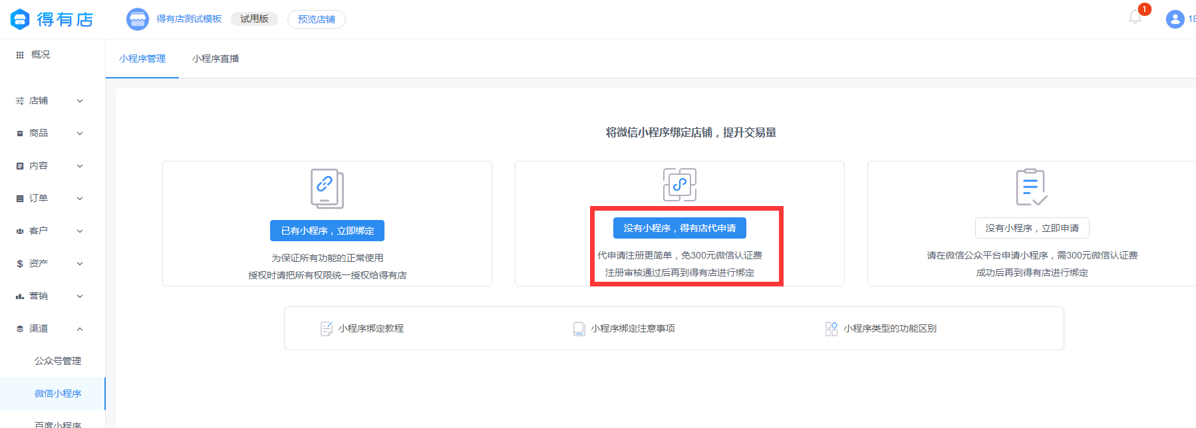This screenshot has width=1196, height=428.
Task: Expand the 营销 menu chevron
Action: pyautogui.click(x=80, y=296)
